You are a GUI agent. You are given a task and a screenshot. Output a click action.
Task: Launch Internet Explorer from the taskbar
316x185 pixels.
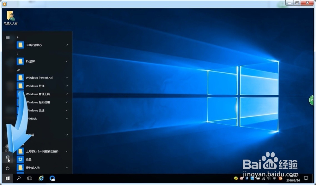click(41, 178)
